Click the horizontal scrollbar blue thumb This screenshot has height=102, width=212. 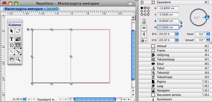click(95, 100)
